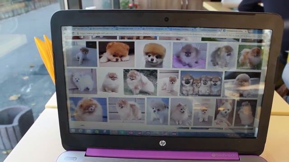Open the Windows Start button

pyautogui.click(x=73, y=131)
